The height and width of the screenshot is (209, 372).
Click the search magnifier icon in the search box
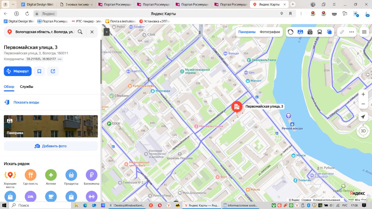click(80, 32)
